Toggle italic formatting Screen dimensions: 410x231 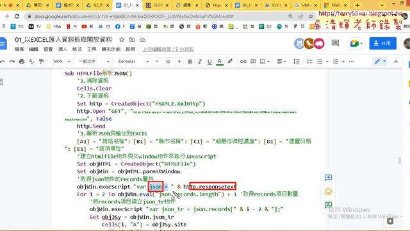(200, 62)
